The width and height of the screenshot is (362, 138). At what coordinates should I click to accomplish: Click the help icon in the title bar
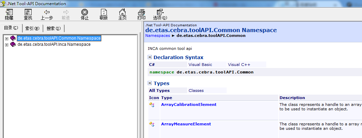point(3,3)
